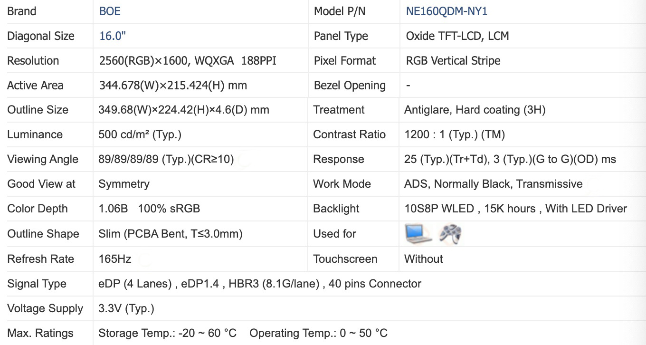Click the gamepad icon in Used for
The image size is (646, 345).
pyautogui.click(x=449, y=234)
